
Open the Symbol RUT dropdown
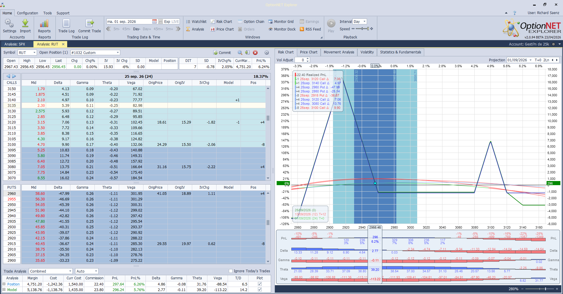(x=34, y=53)
